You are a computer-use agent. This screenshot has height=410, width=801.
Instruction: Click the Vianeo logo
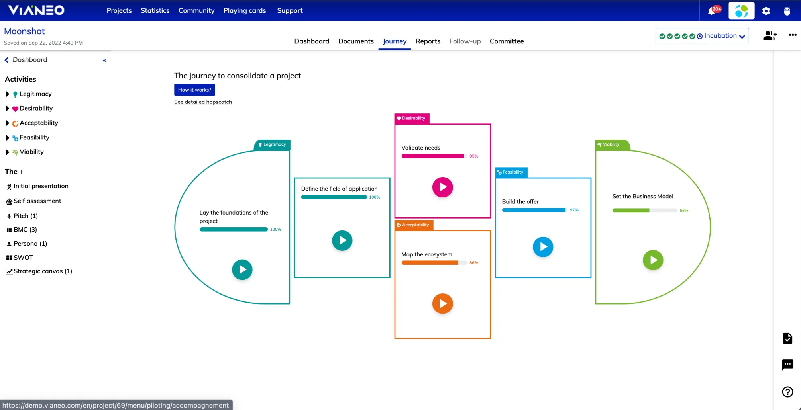pyautogui.click(x=36, y=10)
